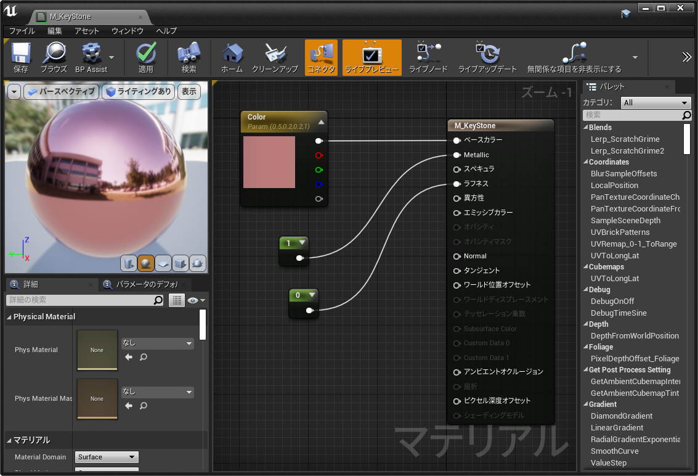Expand the toolbar overflow chevrons
Viewport: 698px width, 476px height.
[x=686, y=57]
